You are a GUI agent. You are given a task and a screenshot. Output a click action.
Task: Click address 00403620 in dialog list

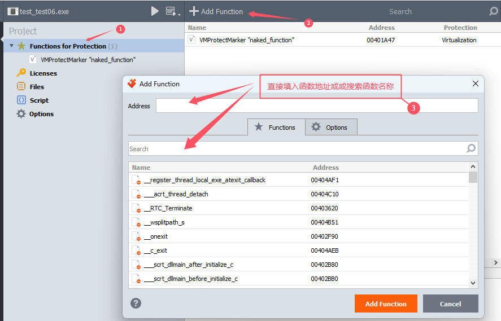pyautogui.click(x=324, y=208)
